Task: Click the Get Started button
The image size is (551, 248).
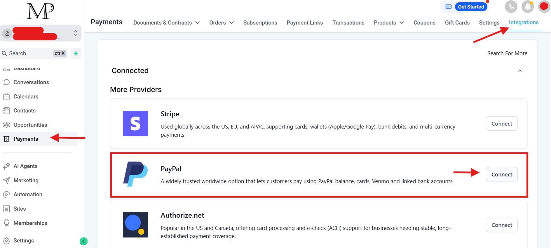Action: [471, 7]
